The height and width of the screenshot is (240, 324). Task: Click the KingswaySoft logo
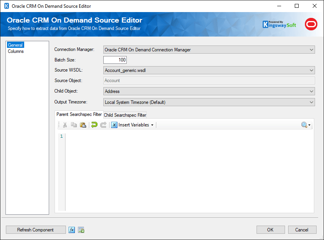(279, 25)
